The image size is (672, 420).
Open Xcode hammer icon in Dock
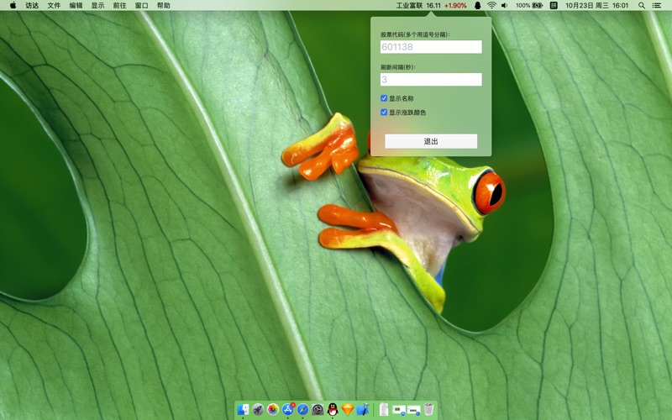pyautogui.click(x=363, y=409)
